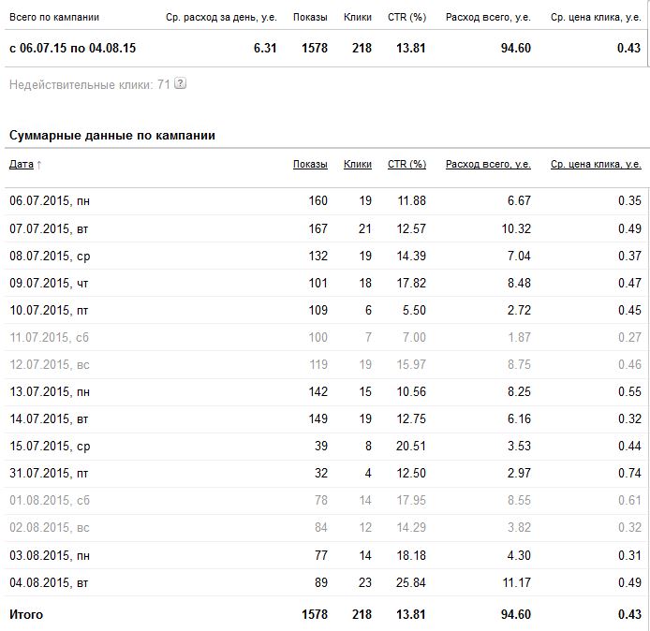Click the sort arrow next to Дата
Image resolution: width=650 pixels, height=631 pixels.
point(39,165)
